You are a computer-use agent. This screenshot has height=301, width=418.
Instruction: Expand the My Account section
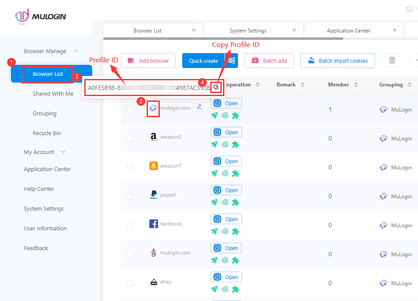63,152
